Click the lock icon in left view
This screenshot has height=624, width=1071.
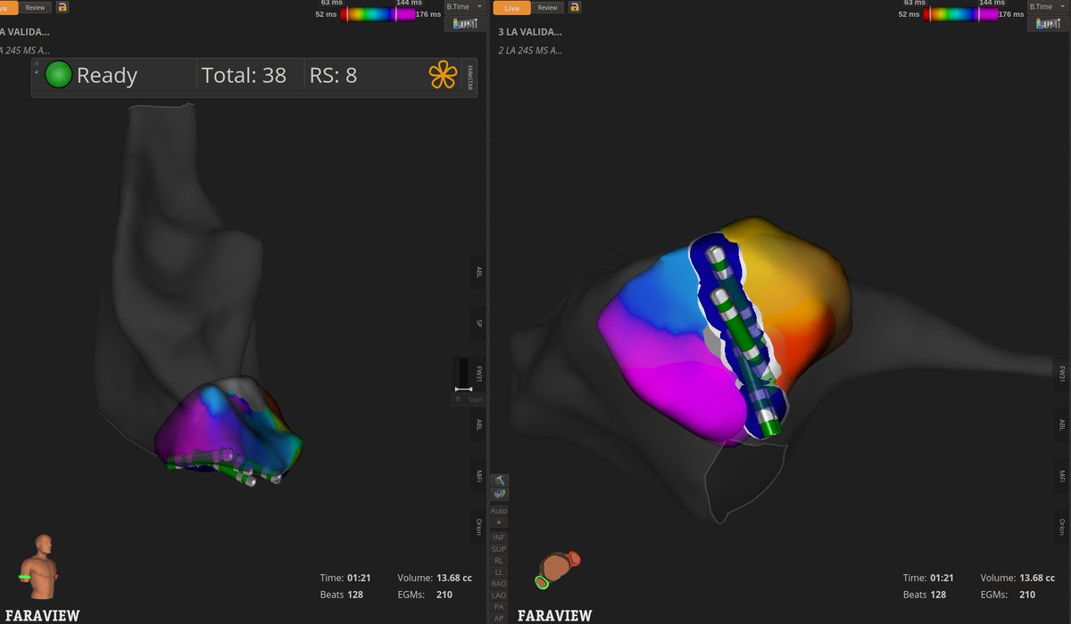click(x=62, y=7)
